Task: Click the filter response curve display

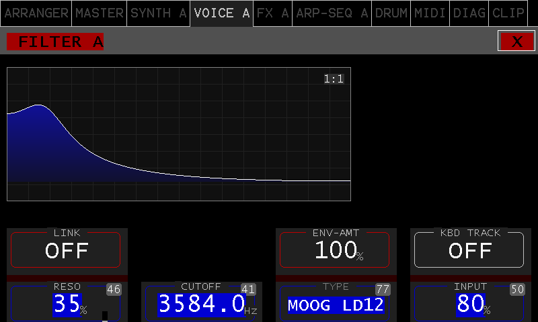Action: pyautogui.click(x=179, y=134)
